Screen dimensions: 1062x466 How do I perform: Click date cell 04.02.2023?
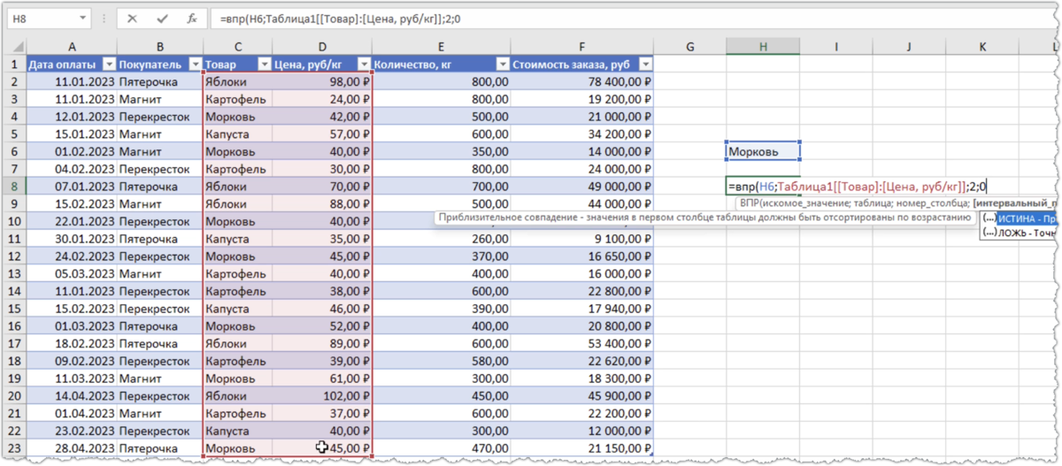coord(71,169)
